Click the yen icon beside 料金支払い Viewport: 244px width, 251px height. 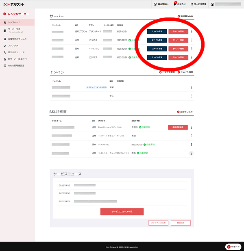click(155, 4)
